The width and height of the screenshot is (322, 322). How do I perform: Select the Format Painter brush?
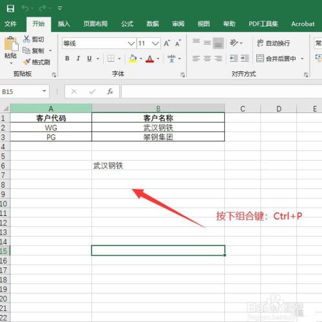point(26,62)
